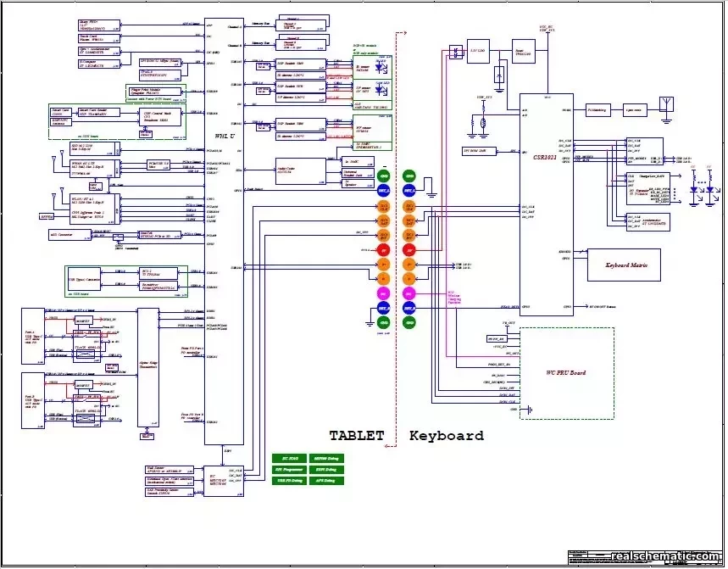The height and width of the screenshot is (569, 728).
Task: Click the TPM2.0 block
Action: point(160,75)
